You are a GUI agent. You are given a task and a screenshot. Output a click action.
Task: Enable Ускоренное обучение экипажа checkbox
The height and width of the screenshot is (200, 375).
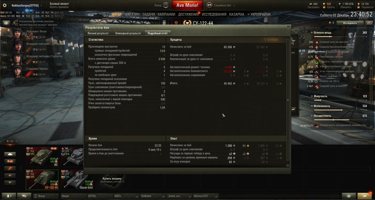(17, 21)
